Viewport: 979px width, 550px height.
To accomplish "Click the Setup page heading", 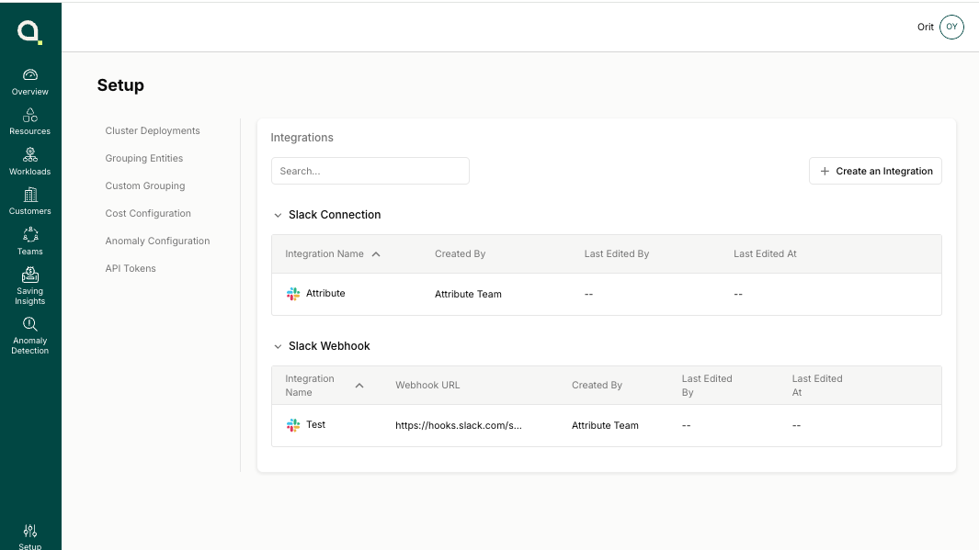I will click(x=120, y=85).
